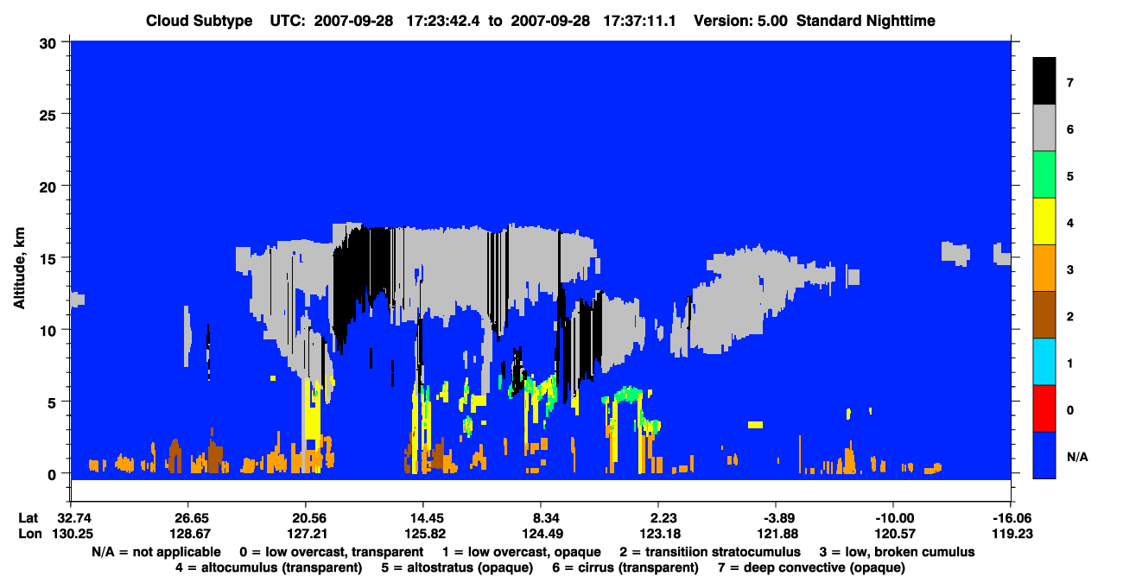Click the gray legend swatch labeled 6
Viewport: 1123px width, 576px height.
click(x=1044, y=129)
